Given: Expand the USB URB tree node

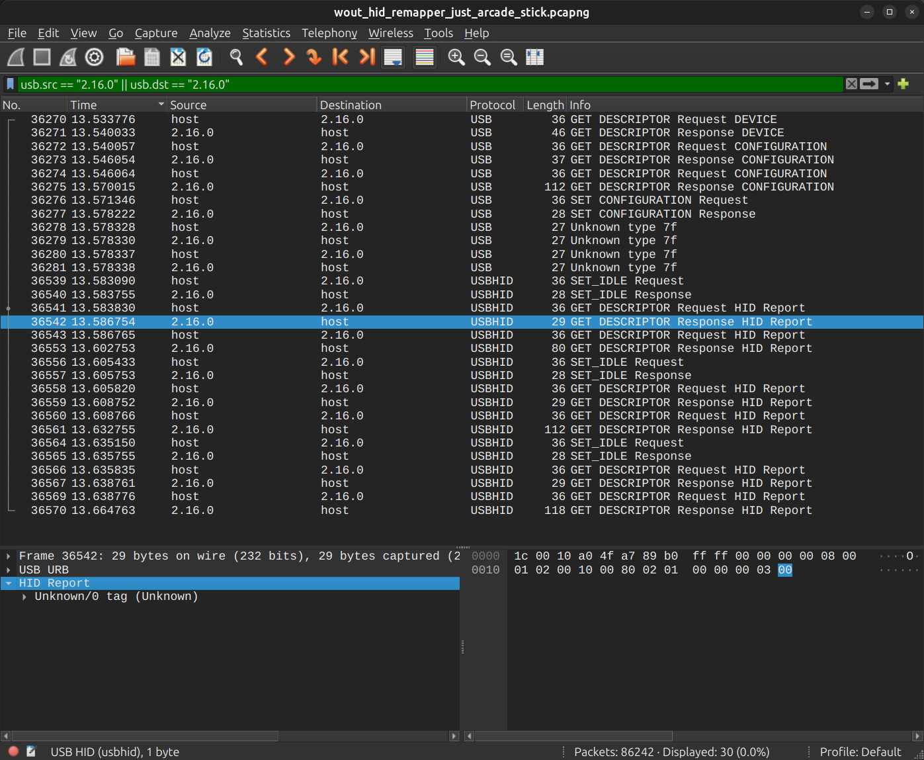Looking at the screenshot, I should pos(8,570).
